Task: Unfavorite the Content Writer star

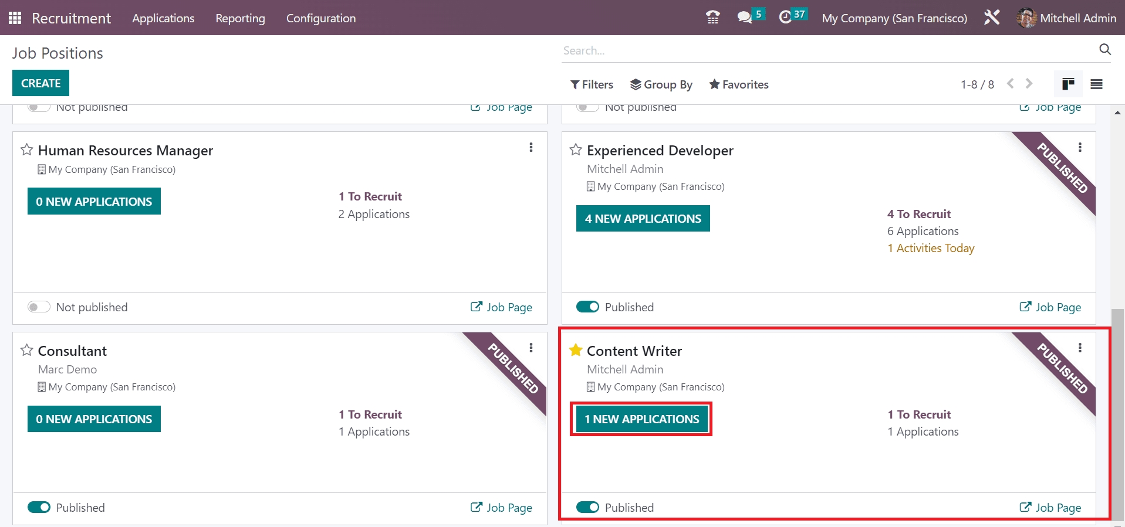Action: [576, 351]
